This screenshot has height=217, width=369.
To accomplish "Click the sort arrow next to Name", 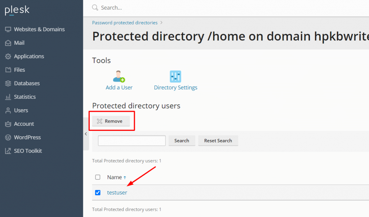I will tap(125, 177).
